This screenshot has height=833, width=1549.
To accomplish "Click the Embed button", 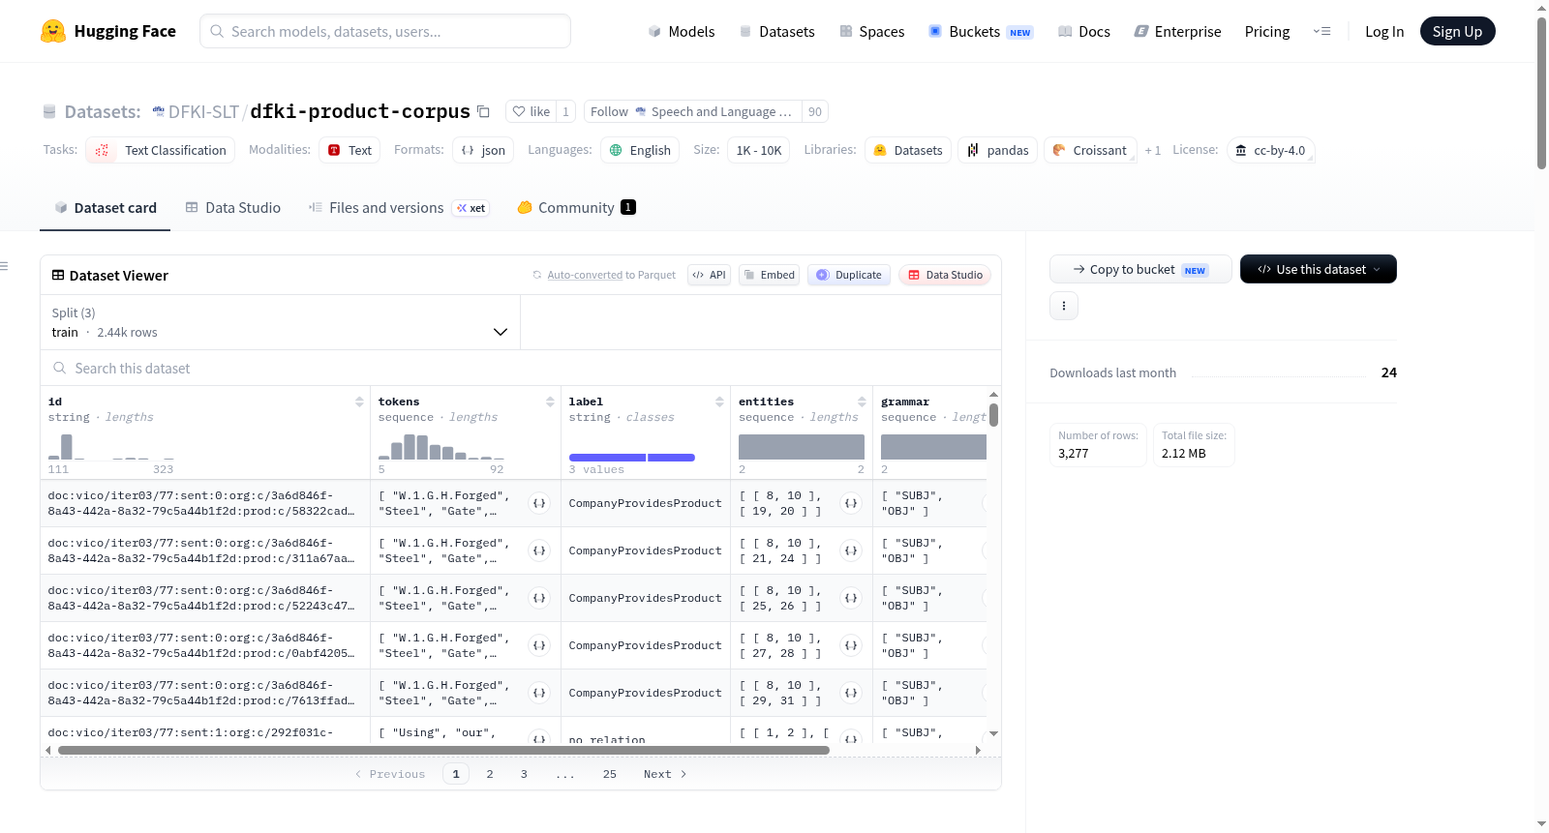I will click(x=769, y=275).
